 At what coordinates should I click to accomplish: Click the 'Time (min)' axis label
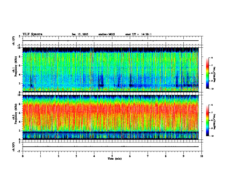pos(115,159)
